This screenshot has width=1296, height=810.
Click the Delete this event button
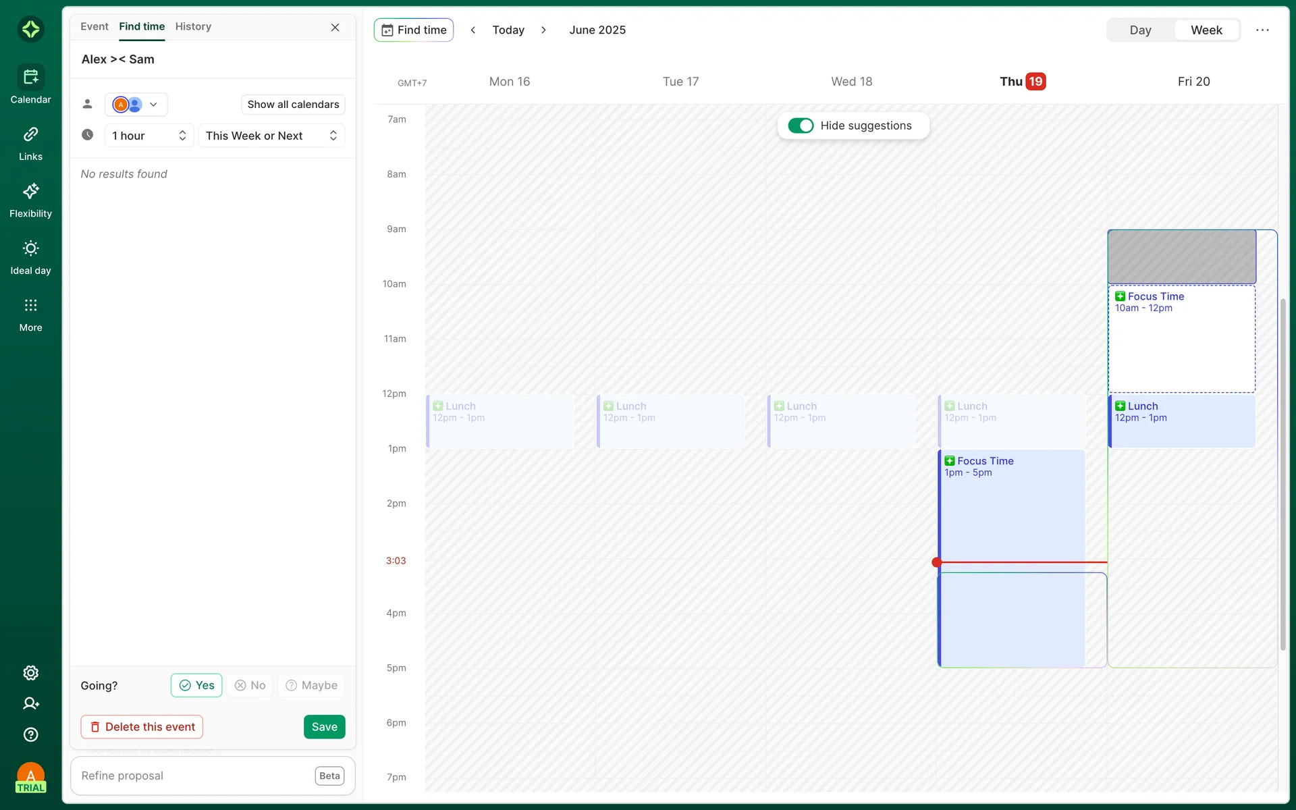coord(142,727)
